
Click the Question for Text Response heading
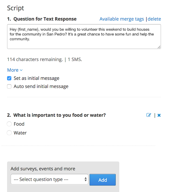tap(45, 19)
